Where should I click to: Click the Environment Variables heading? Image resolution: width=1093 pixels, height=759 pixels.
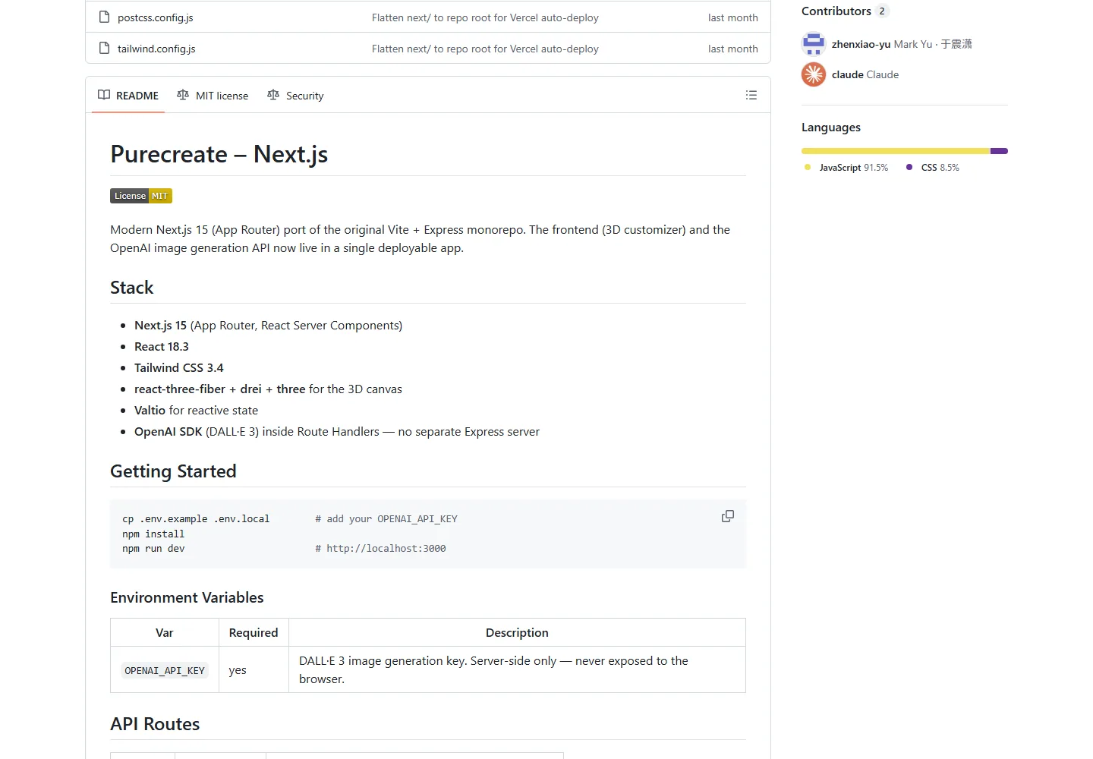tap(187, 597)
